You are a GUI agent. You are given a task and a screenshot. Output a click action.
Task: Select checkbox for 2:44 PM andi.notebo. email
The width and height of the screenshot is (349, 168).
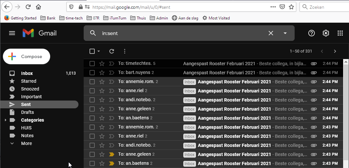pyautogui.click(x=92, y=100)
